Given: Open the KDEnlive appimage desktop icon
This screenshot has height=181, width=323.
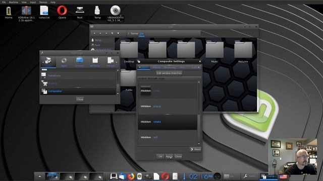Looking at the screenshot, I should pyautogui.click(x=26, y=14).
